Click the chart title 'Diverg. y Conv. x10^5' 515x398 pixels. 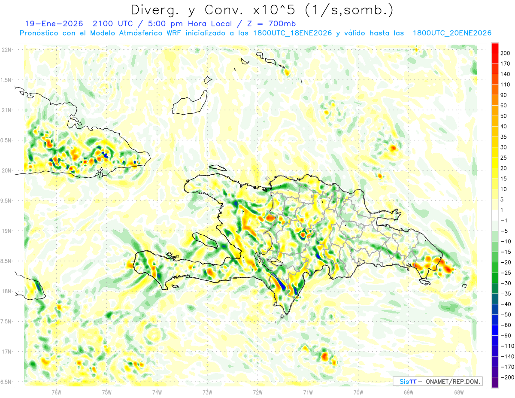click(217, 9)
